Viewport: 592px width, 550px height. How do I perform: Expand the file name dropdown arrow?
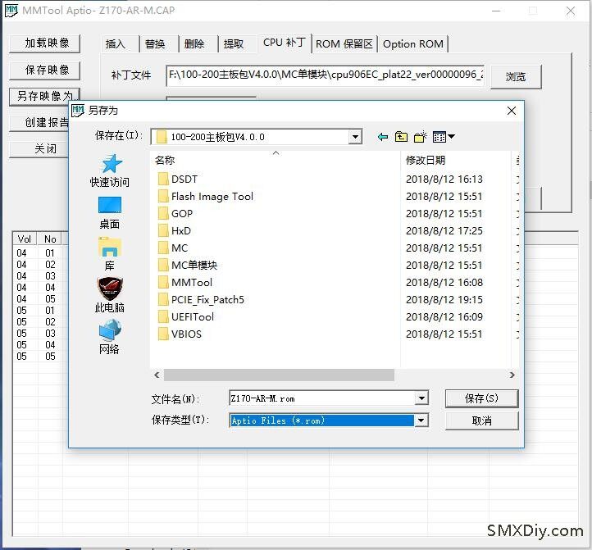421,398
